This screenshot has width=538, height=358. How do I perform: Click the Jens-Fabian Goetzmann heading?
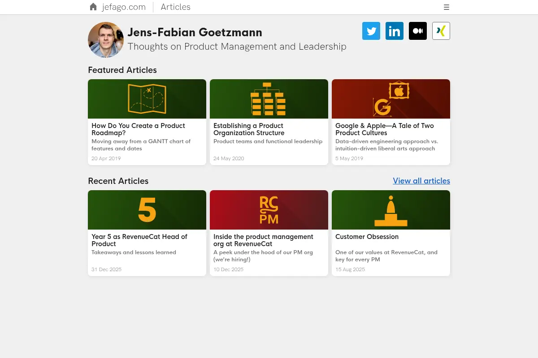[195, 32]
